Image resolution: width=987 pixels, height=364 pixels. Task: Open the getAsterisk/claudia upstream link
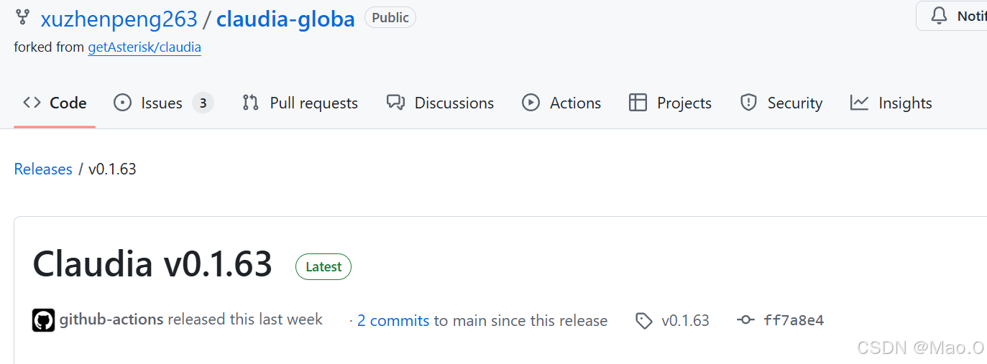click(x=144, y=47)
